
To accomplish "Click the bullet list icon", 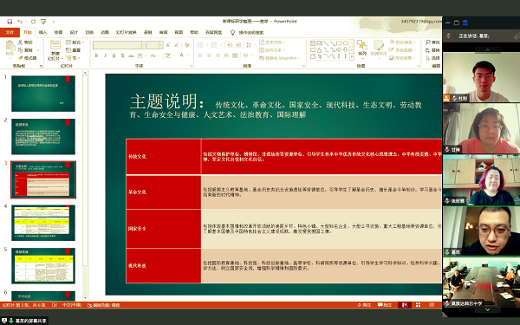I will (x=200, y=45).
